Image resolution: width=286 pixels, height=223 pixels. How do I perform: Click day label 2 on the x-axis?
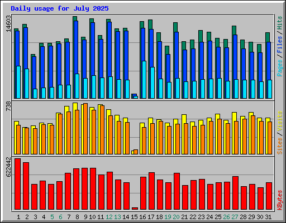point(27,217)
